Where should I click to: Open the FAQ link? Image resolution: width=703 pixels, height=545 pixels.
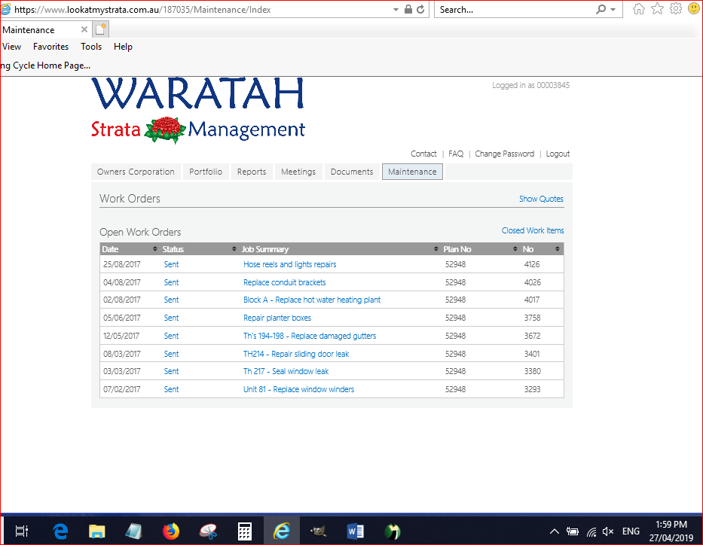click(x=456, y=154)
